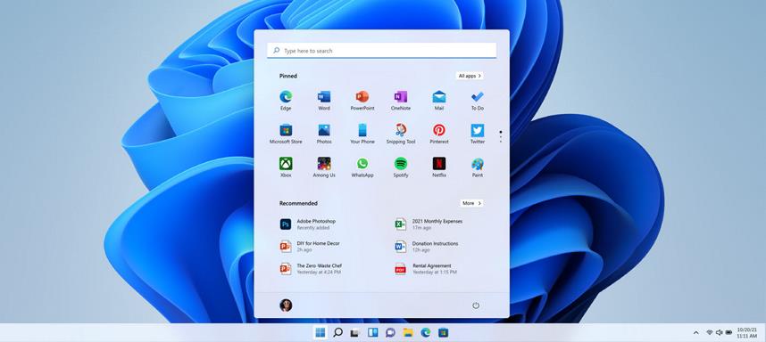Launch Your Phone app
This screenshot has width=766, height=342.
[362, 134]
